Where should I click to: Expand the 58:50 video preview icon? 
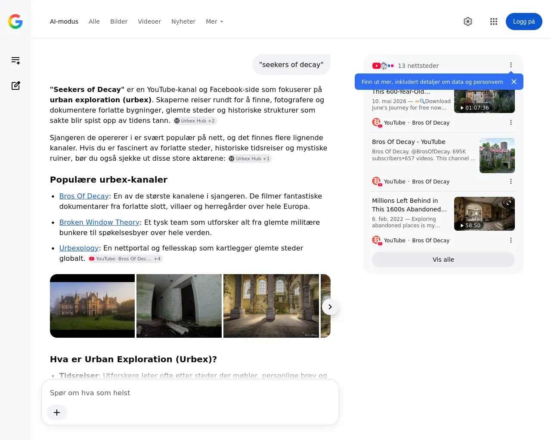508,203
